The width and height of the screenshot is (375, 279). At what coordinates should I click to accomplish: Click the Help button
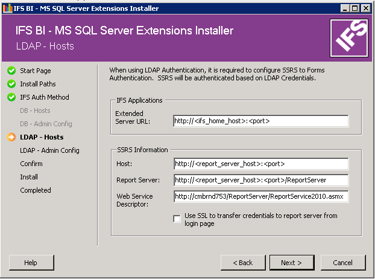(31, 263)
